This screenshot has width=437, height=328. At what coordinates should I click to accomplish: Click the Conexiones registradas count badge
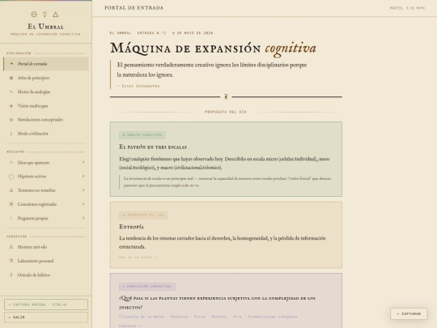coord(83,204)
